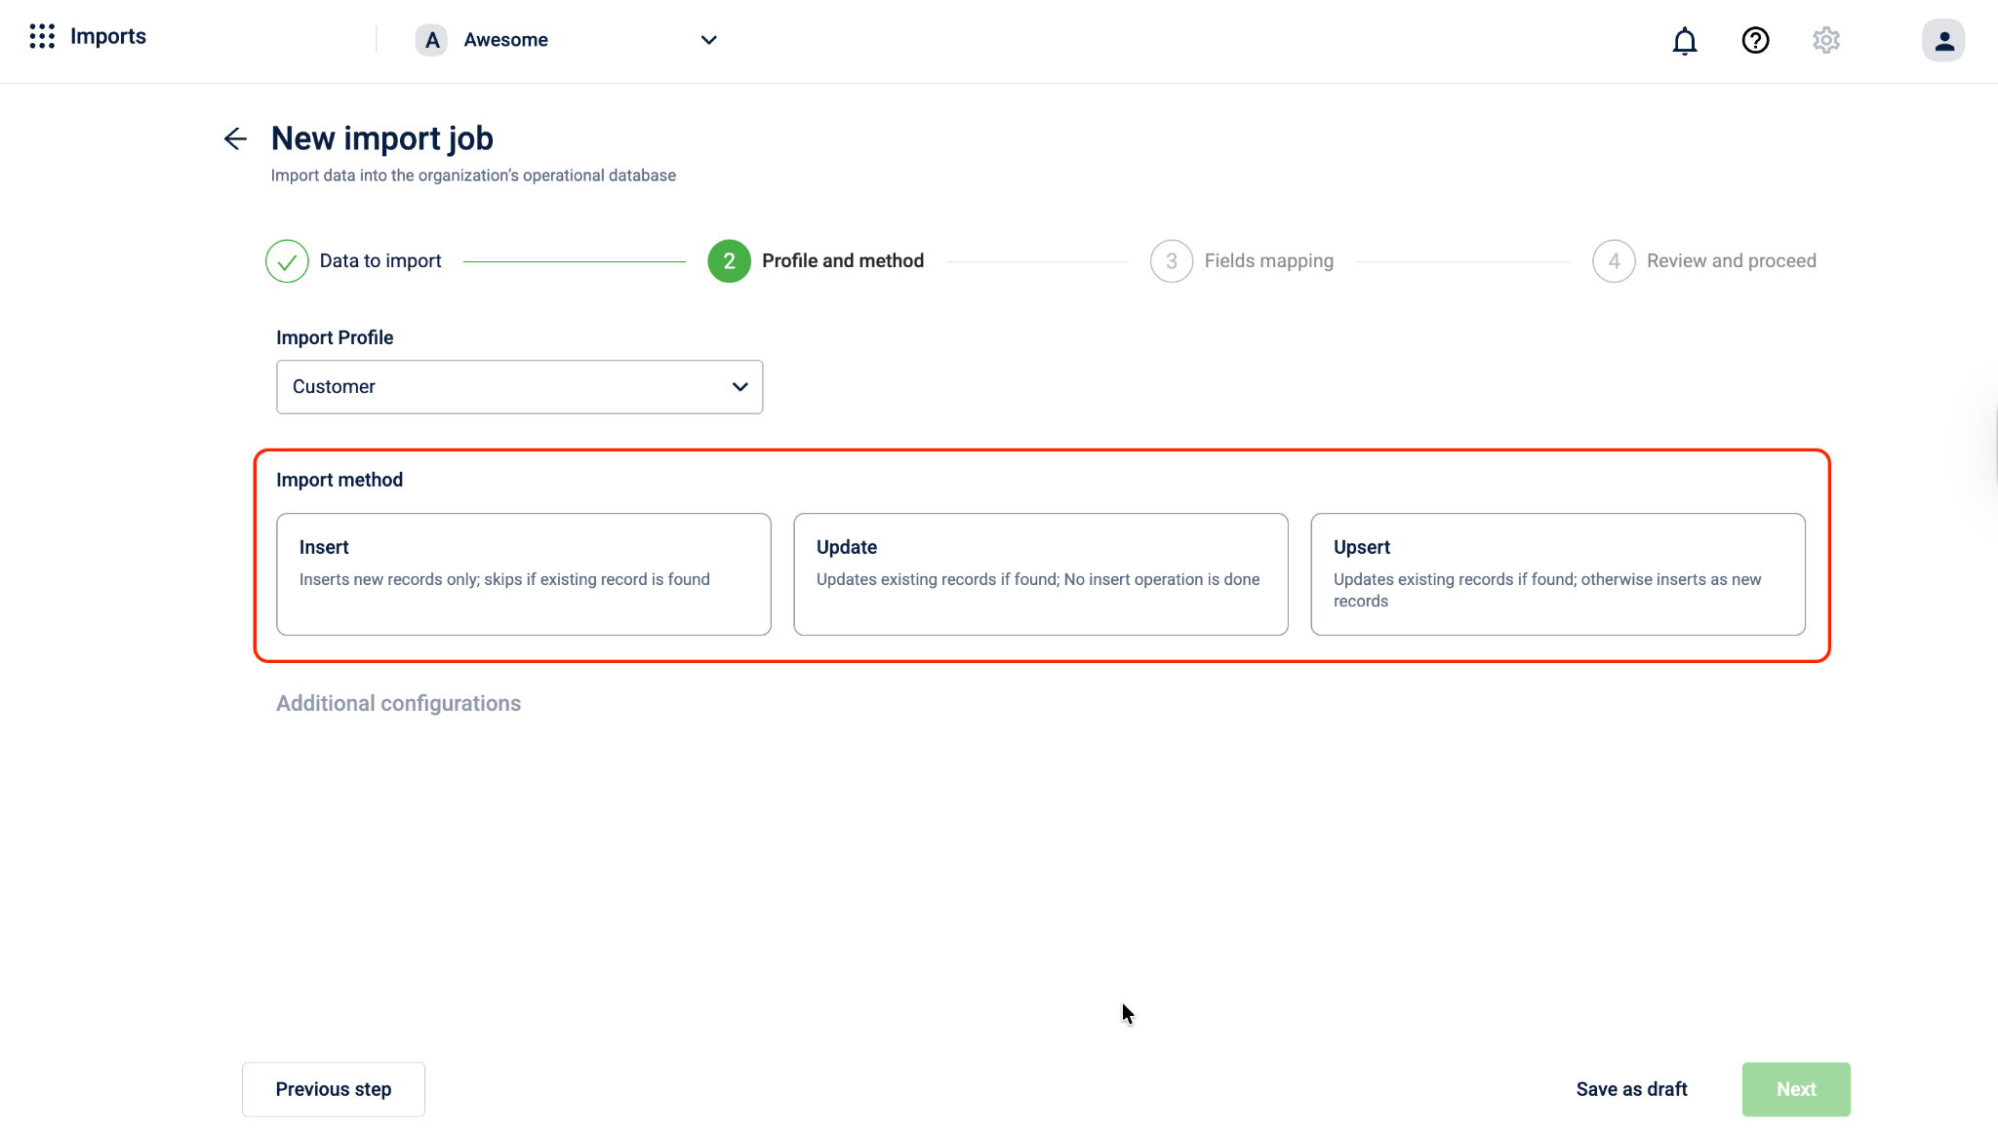The height and width of the screenshot is (1133, 1998).
Task: Select the Insert import method
Action: 523,574
